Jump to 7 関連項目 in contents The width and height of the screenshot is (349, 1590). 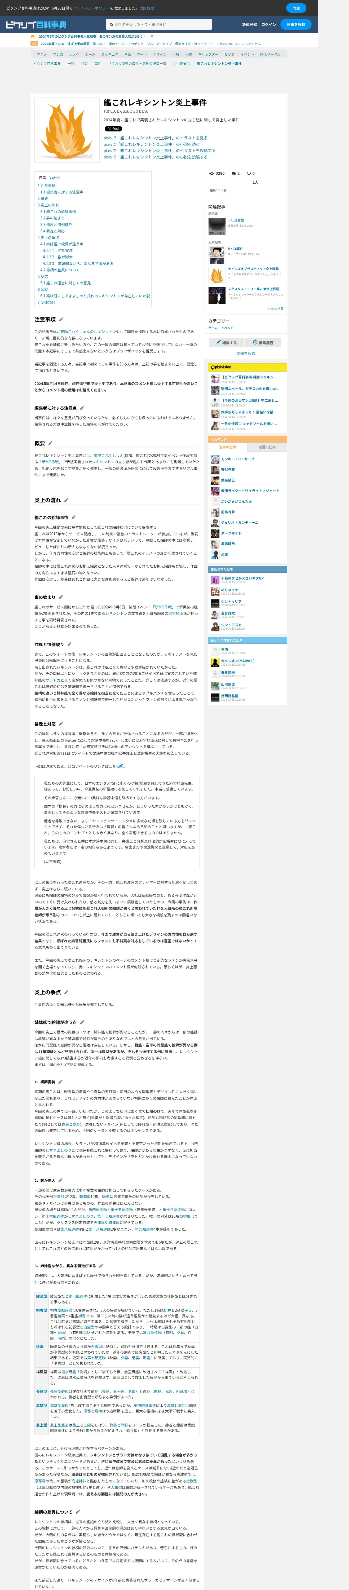tap(46, 302)
